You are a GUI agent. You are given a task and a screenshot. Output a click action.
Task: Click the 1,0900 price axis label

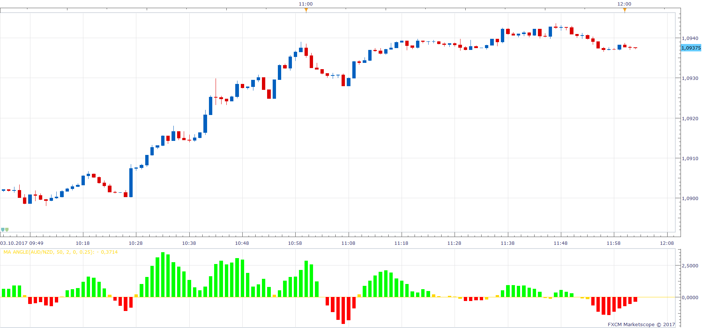690,198
